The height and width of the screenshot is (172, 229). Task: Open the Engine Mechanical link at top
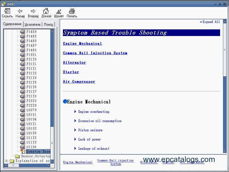(82, 44)
